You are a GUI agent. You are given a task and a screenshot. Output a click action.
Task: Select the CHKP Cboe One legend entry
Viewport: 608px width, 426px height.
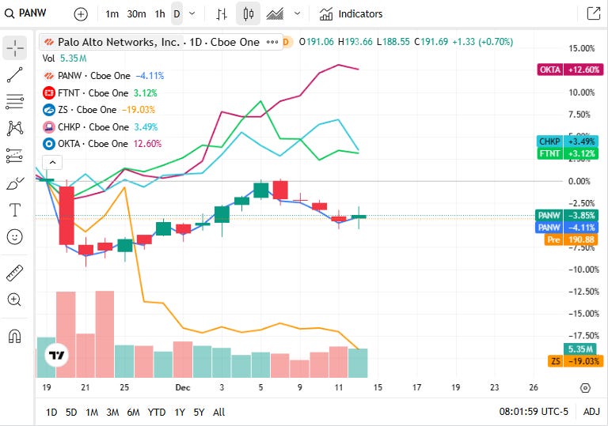tap(100, 127)
